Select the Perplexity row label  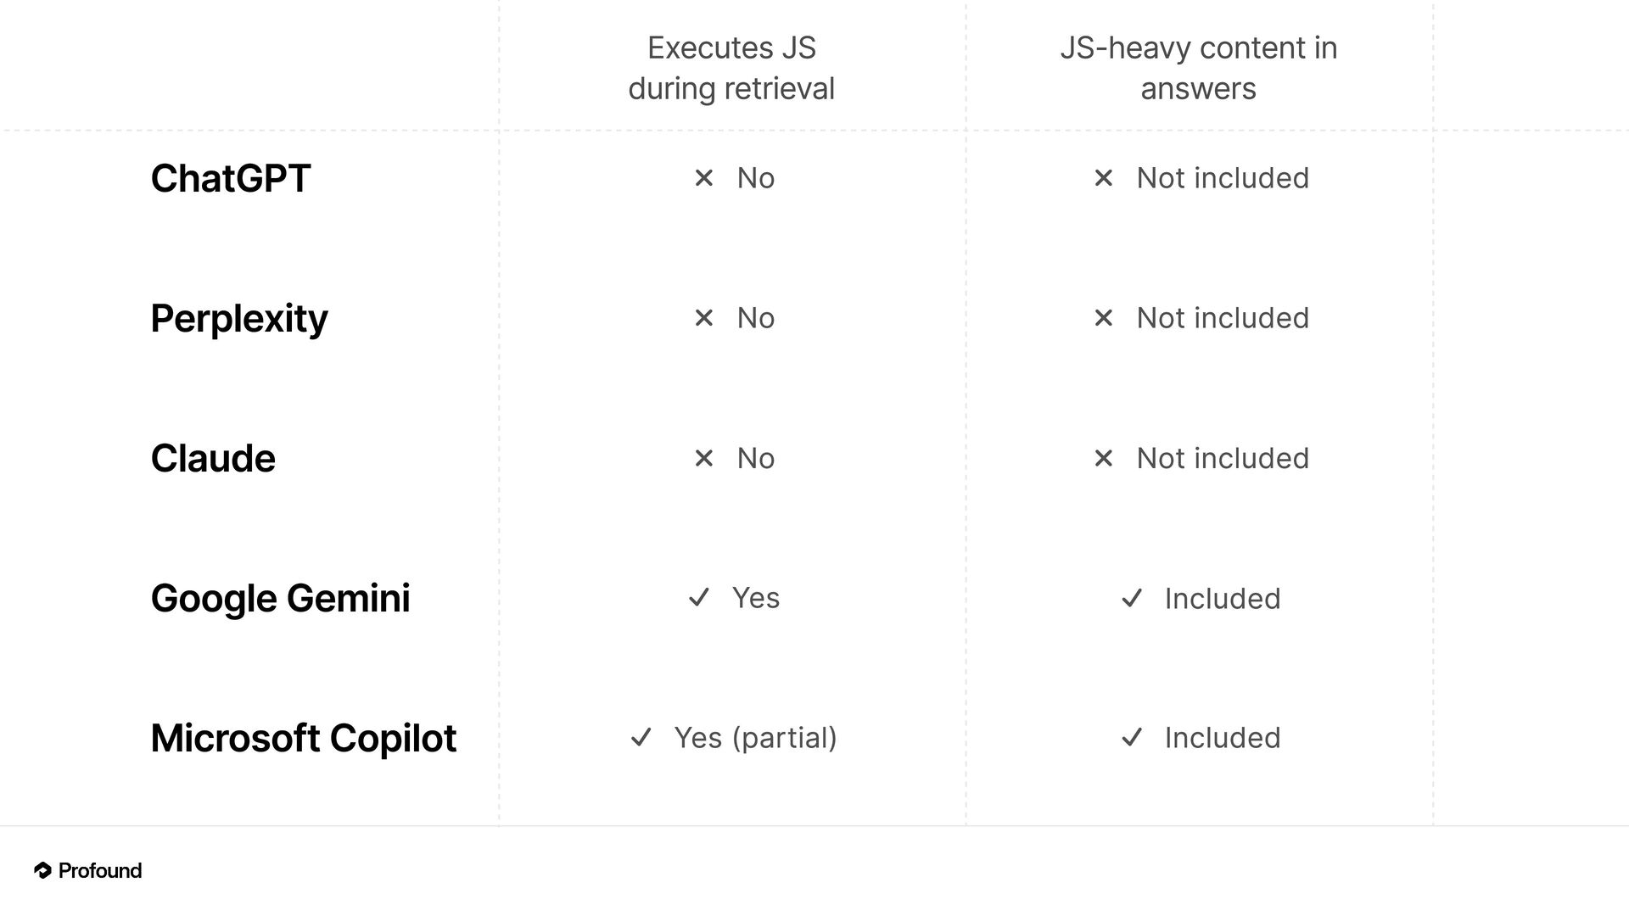pyautogui.click(x=238, y=319)
